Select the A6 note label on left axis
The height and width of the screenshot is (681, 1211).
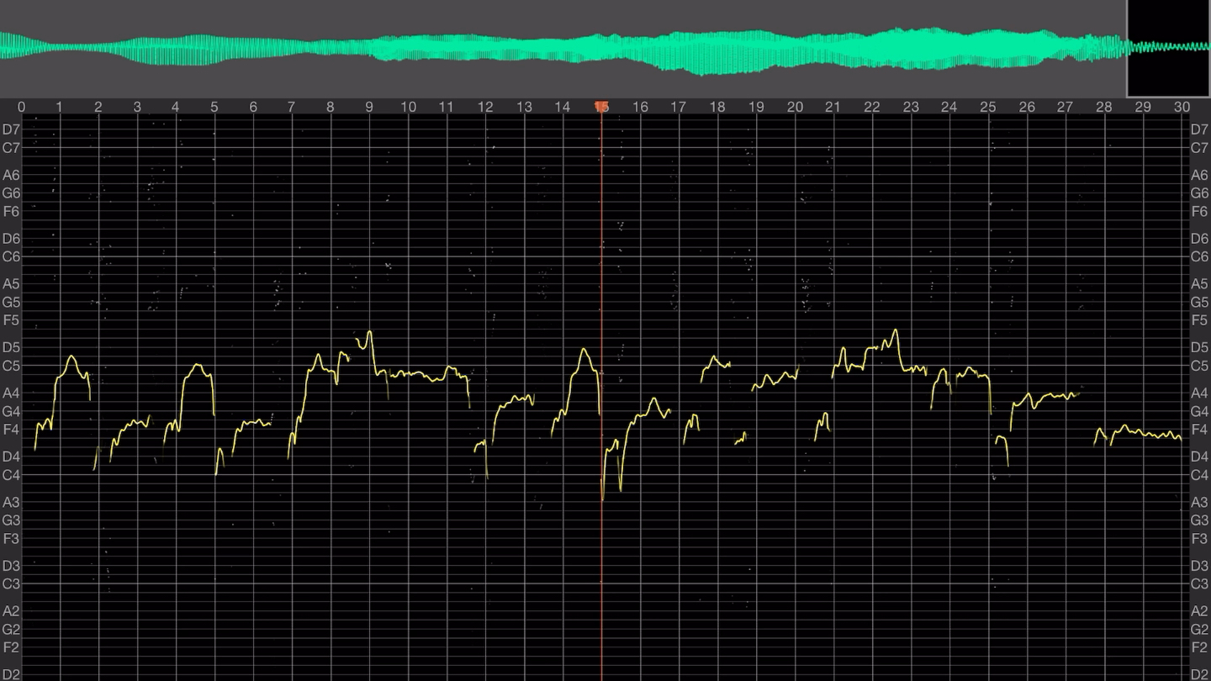tap(11, 175)
